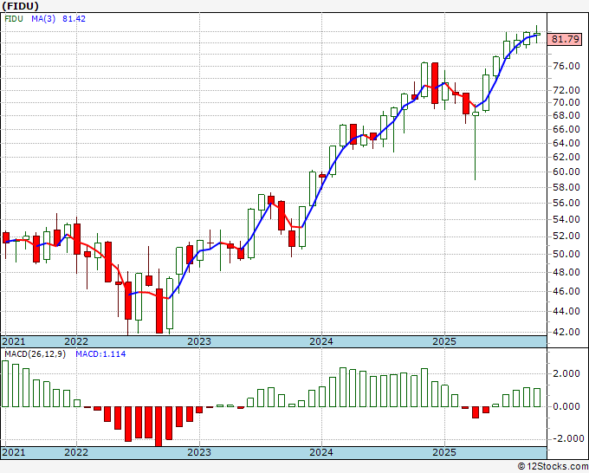
Task: Click the 56.00 price axis label
Action: [x=566, y=203]
